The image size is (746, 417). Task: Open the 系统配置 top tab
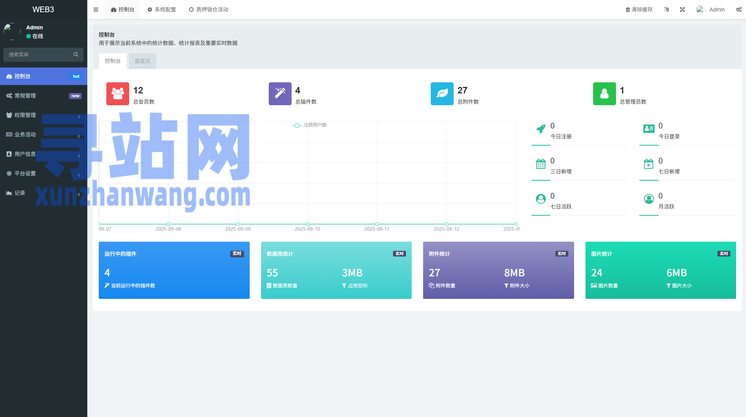(162, 10)
